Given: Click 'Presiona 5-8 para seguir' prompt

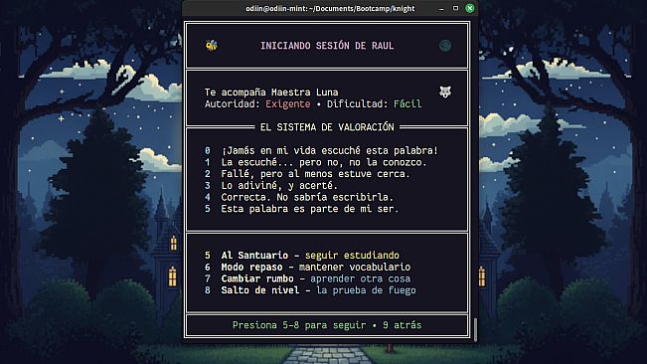Looking at the screenshot, I should (299, 325).
